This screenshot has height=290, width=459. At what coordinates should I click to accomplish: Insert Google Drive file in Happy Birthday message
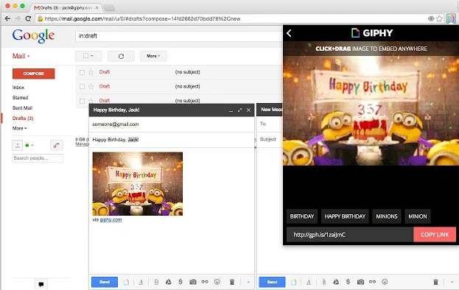tap(168, 282)
